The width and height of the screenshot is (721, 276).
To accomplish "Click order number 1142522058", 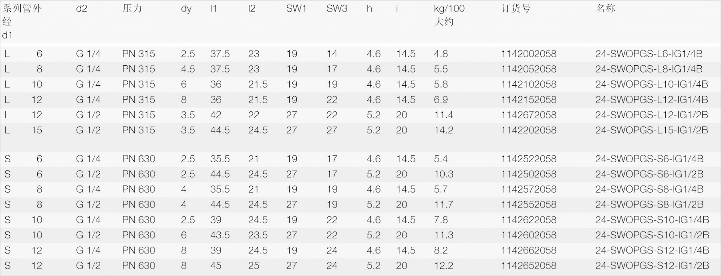I will pyautogui.click(x=528, y=159).
